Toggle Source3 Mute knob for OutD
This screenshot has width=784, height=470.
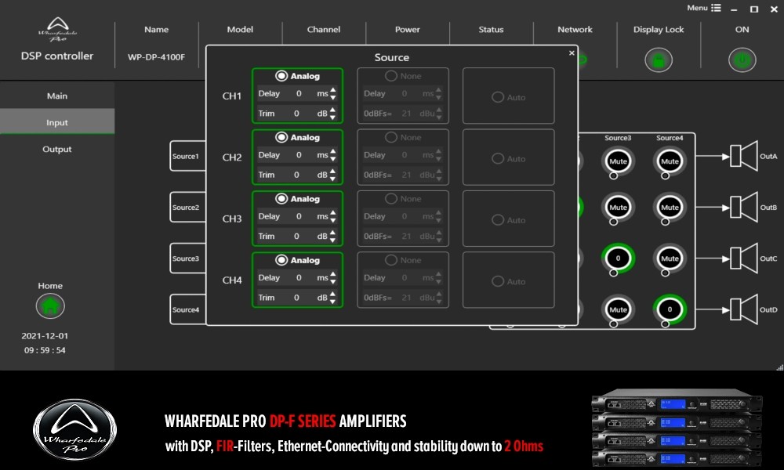point(618,309)
